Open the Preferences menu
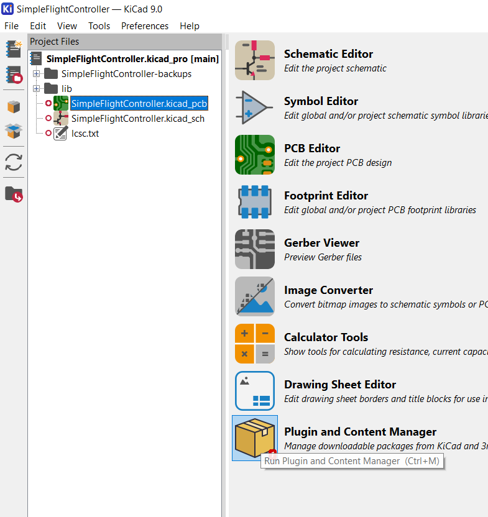Screen dimensions: 488x517 [x=144, y=25]
